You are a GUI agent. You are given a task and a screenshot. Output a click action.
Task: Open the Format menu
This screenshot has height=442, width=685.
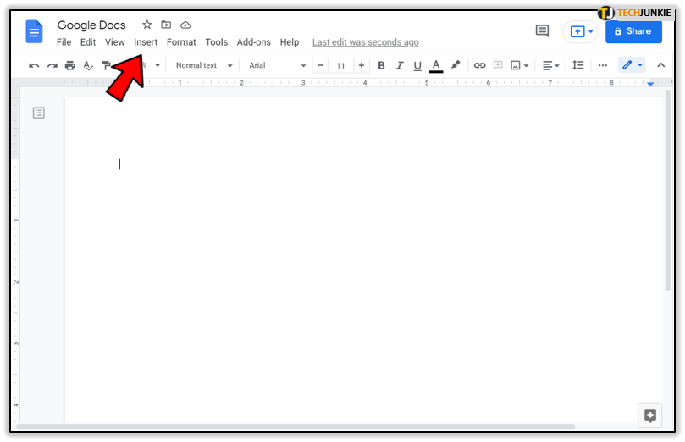click(181, 42)
